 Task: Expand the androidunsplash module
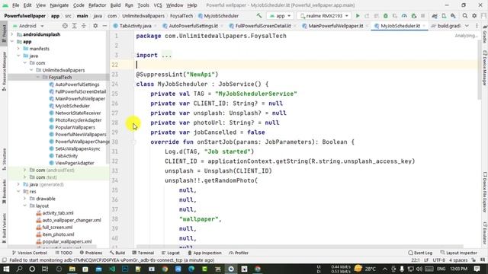tap(12, 34)
